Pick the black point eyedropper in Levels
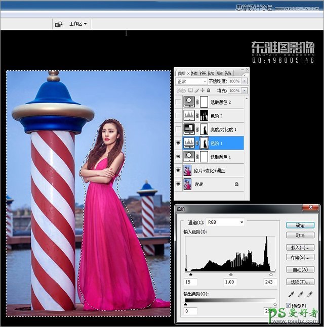This screenshot has height=327, width=324. tap(292, 294)
